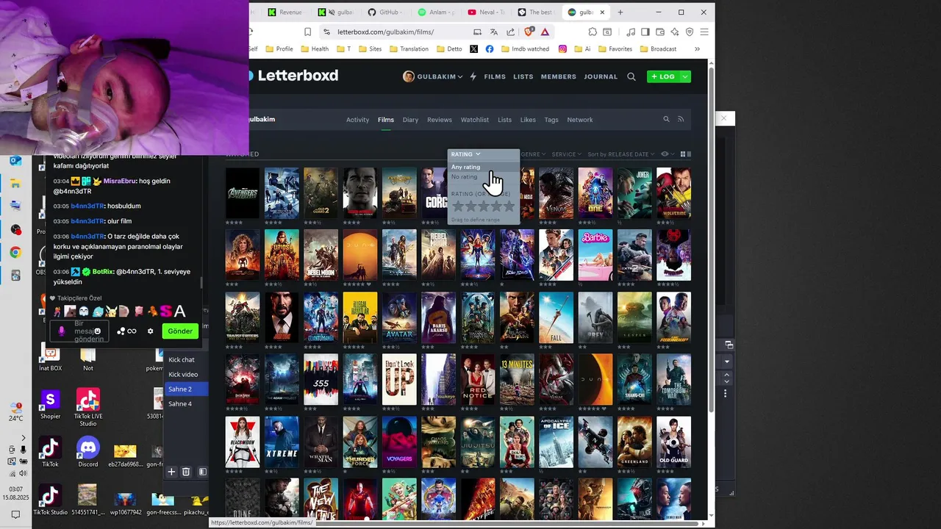The image size is (941, 529).
Task: Click the profile search magnifier icon
Action: point(667,119)
